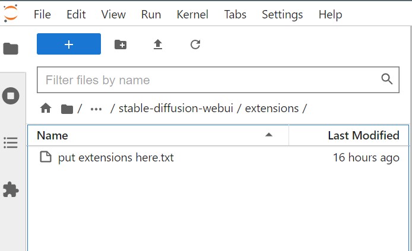Create a new folder
Screen dimensions: 412x251
click(121, 45)
